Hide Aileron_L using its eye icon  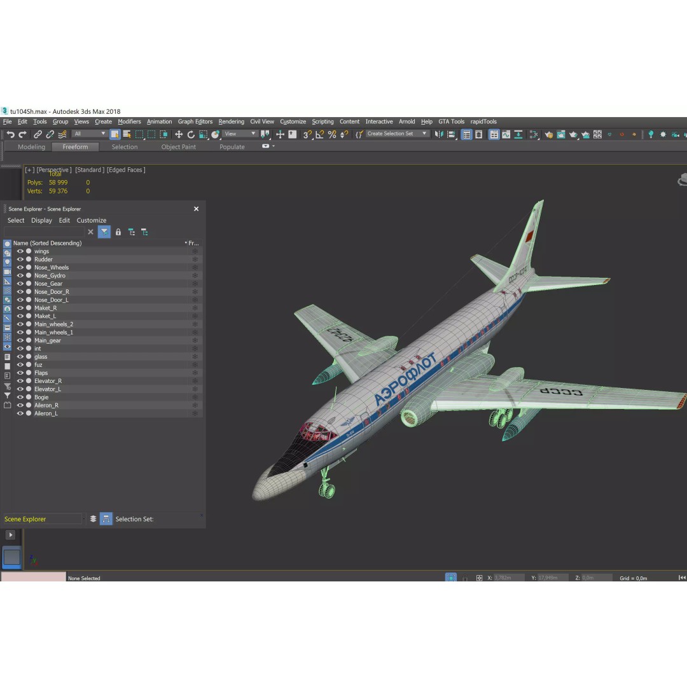pos(20,413)
